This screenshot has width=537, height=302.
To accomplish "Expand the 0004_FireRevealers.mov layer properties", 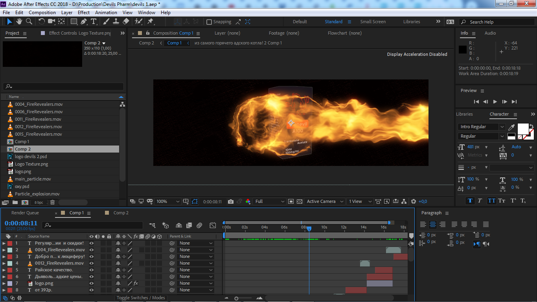I will pyautogui.click(x=4, y=250).
